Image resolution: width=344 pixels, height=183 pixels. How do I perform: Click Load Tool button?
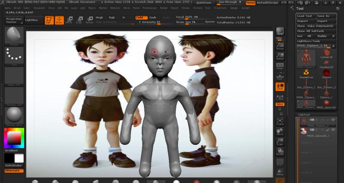point(306,16)
